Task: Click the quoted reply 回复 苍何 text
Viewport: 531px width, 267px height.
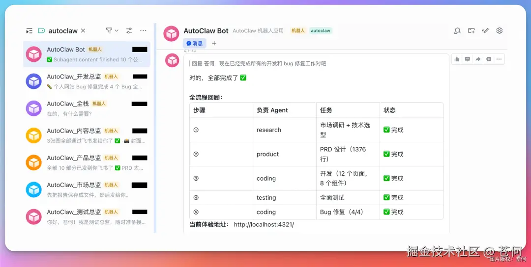Action: [x=259, y=63]
